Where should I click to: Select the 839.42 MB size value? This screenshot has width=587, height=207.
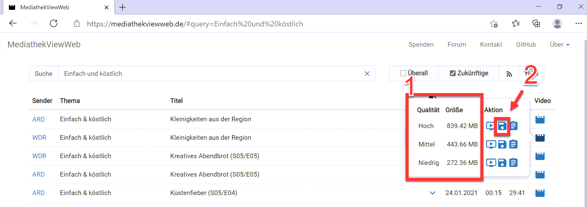(x=462, y=126)
